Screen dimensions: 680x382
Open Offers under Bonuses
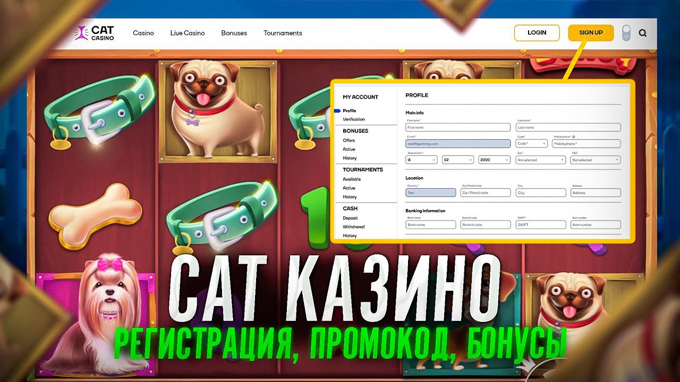point(349,141)
